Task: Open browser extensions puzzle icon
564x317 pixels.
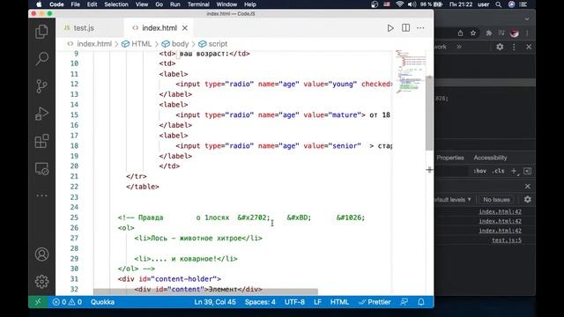Action: click(x=488, y=33)
